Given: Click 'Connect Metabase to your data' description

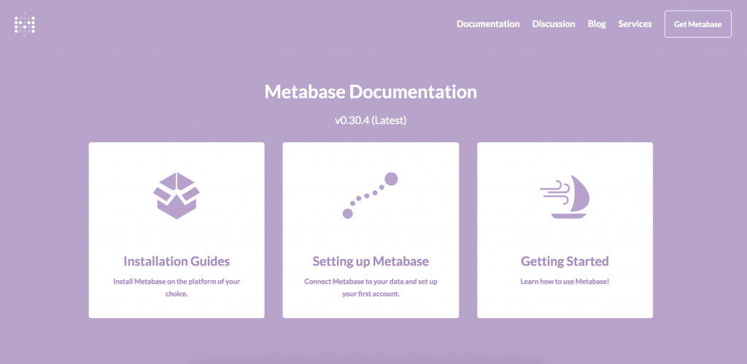Looking at the screenshot, I should 371,287.
